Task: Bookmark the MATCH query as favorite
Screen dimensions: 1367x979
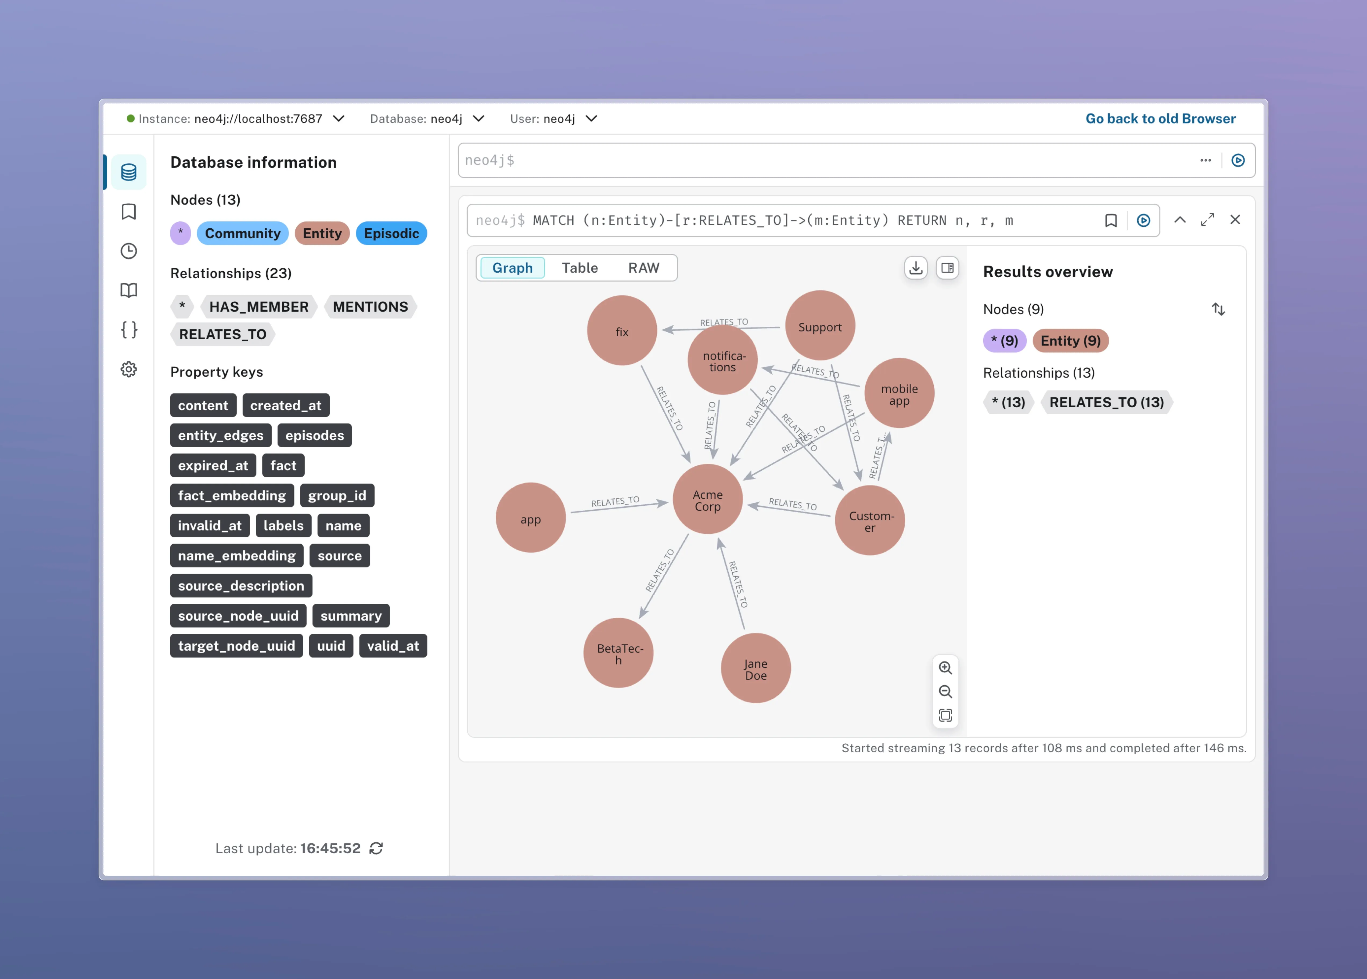Action: [1111, 221]
